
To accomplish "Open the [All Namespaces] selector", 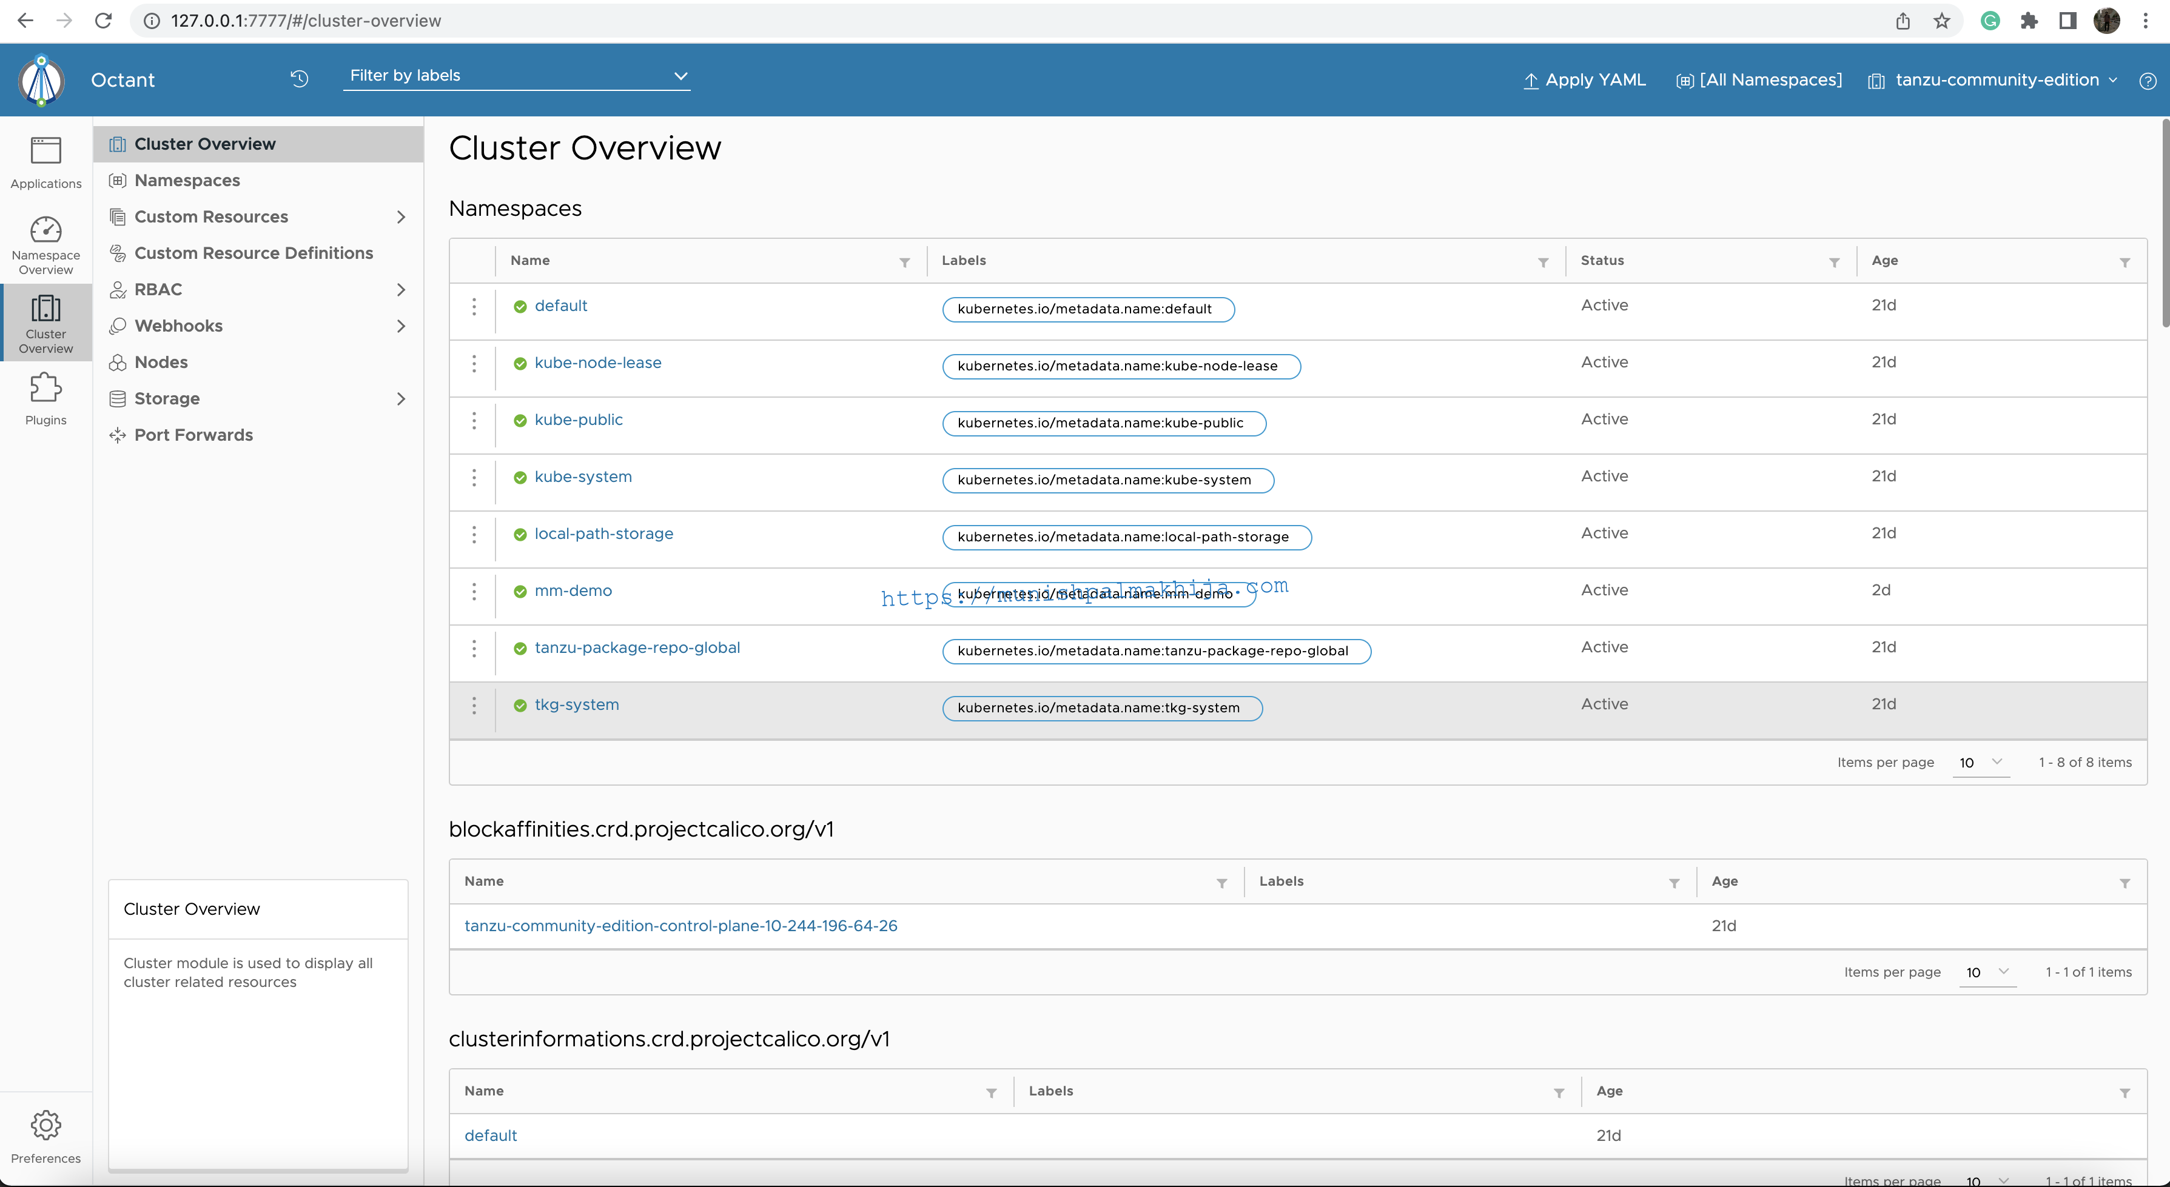I will coord(1759,80).
